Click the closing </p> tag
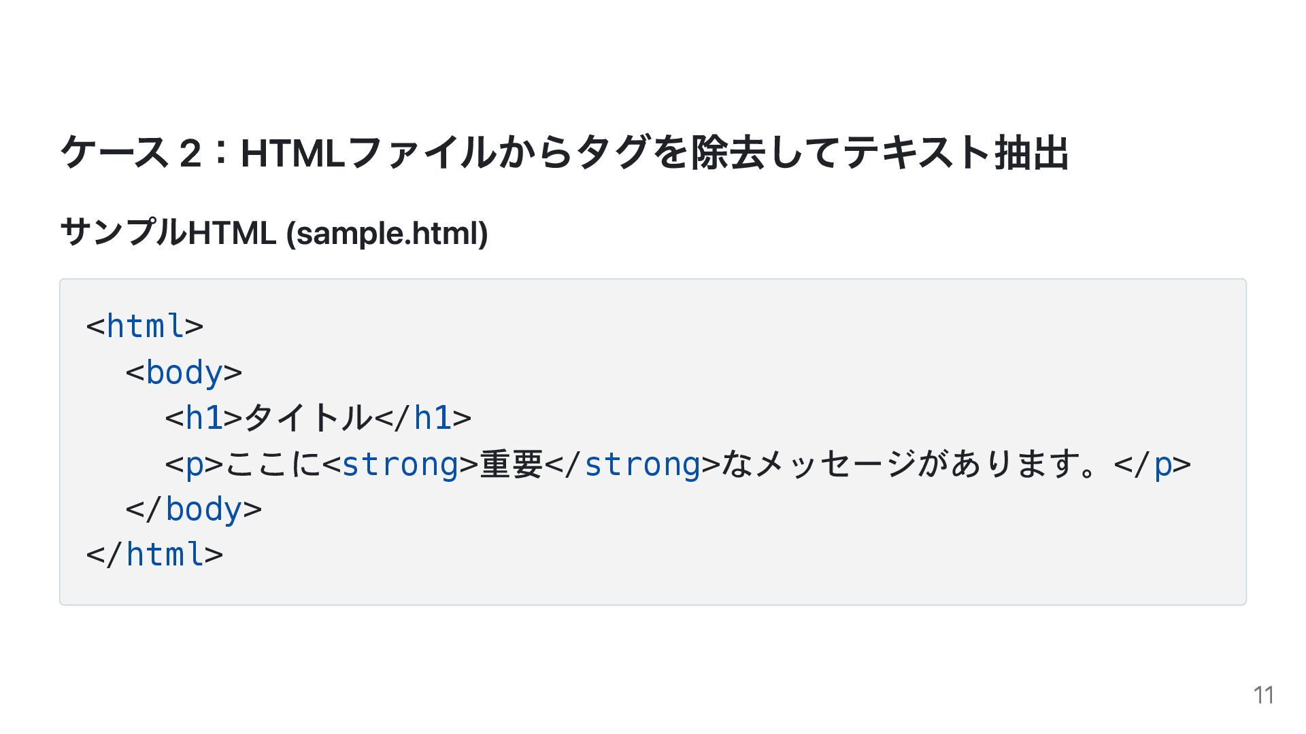The image size is (1306, 734). point(1152,464)
